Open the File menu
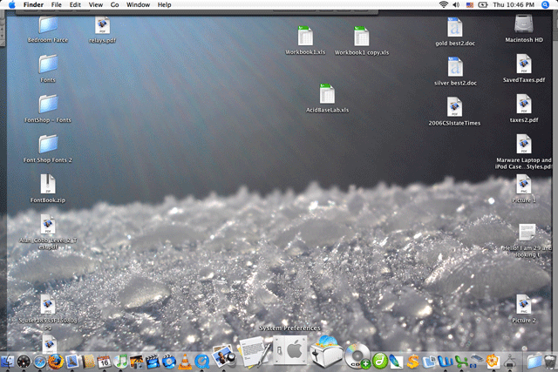The height and width of the screenshot is (372, 558). [56, 4]
